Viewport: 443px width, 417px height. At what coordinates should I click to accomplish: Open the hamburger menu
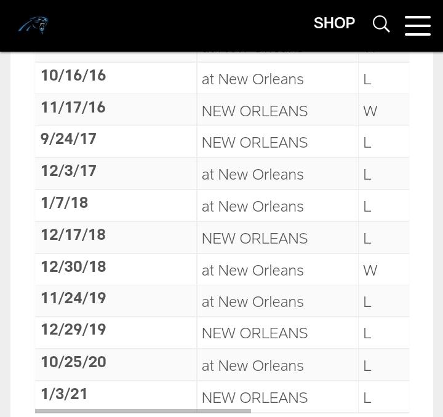click(x=418, y=26)
